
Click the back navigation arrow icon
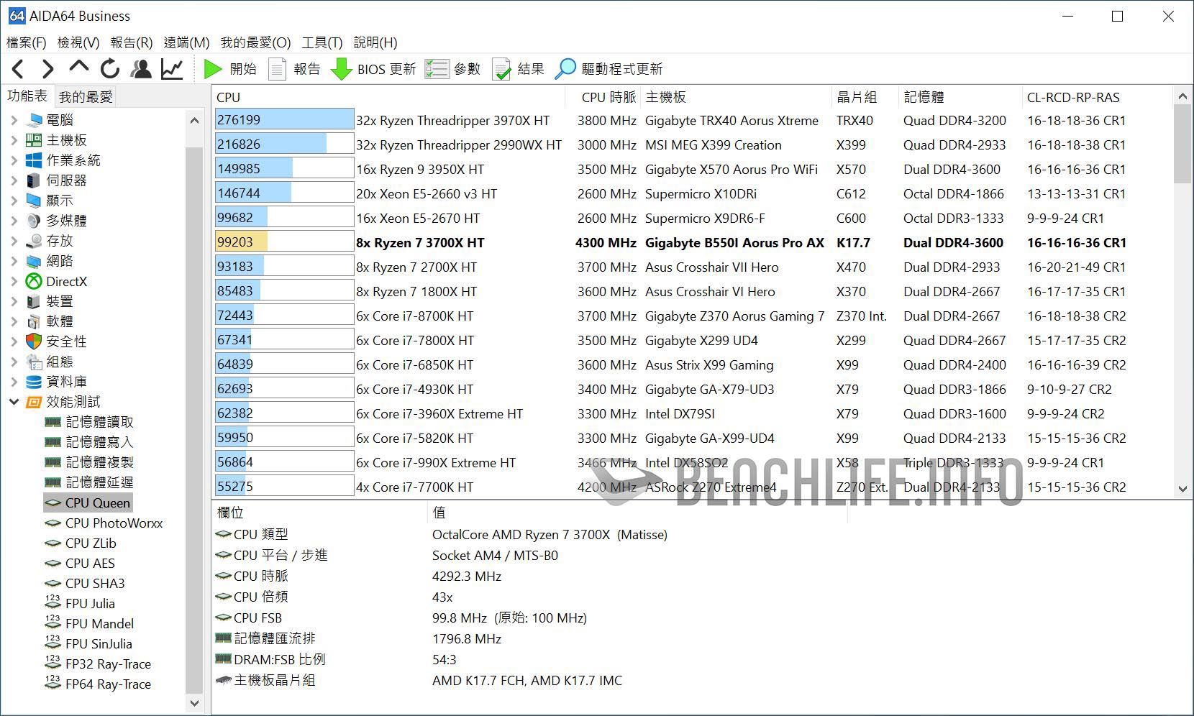19,69
